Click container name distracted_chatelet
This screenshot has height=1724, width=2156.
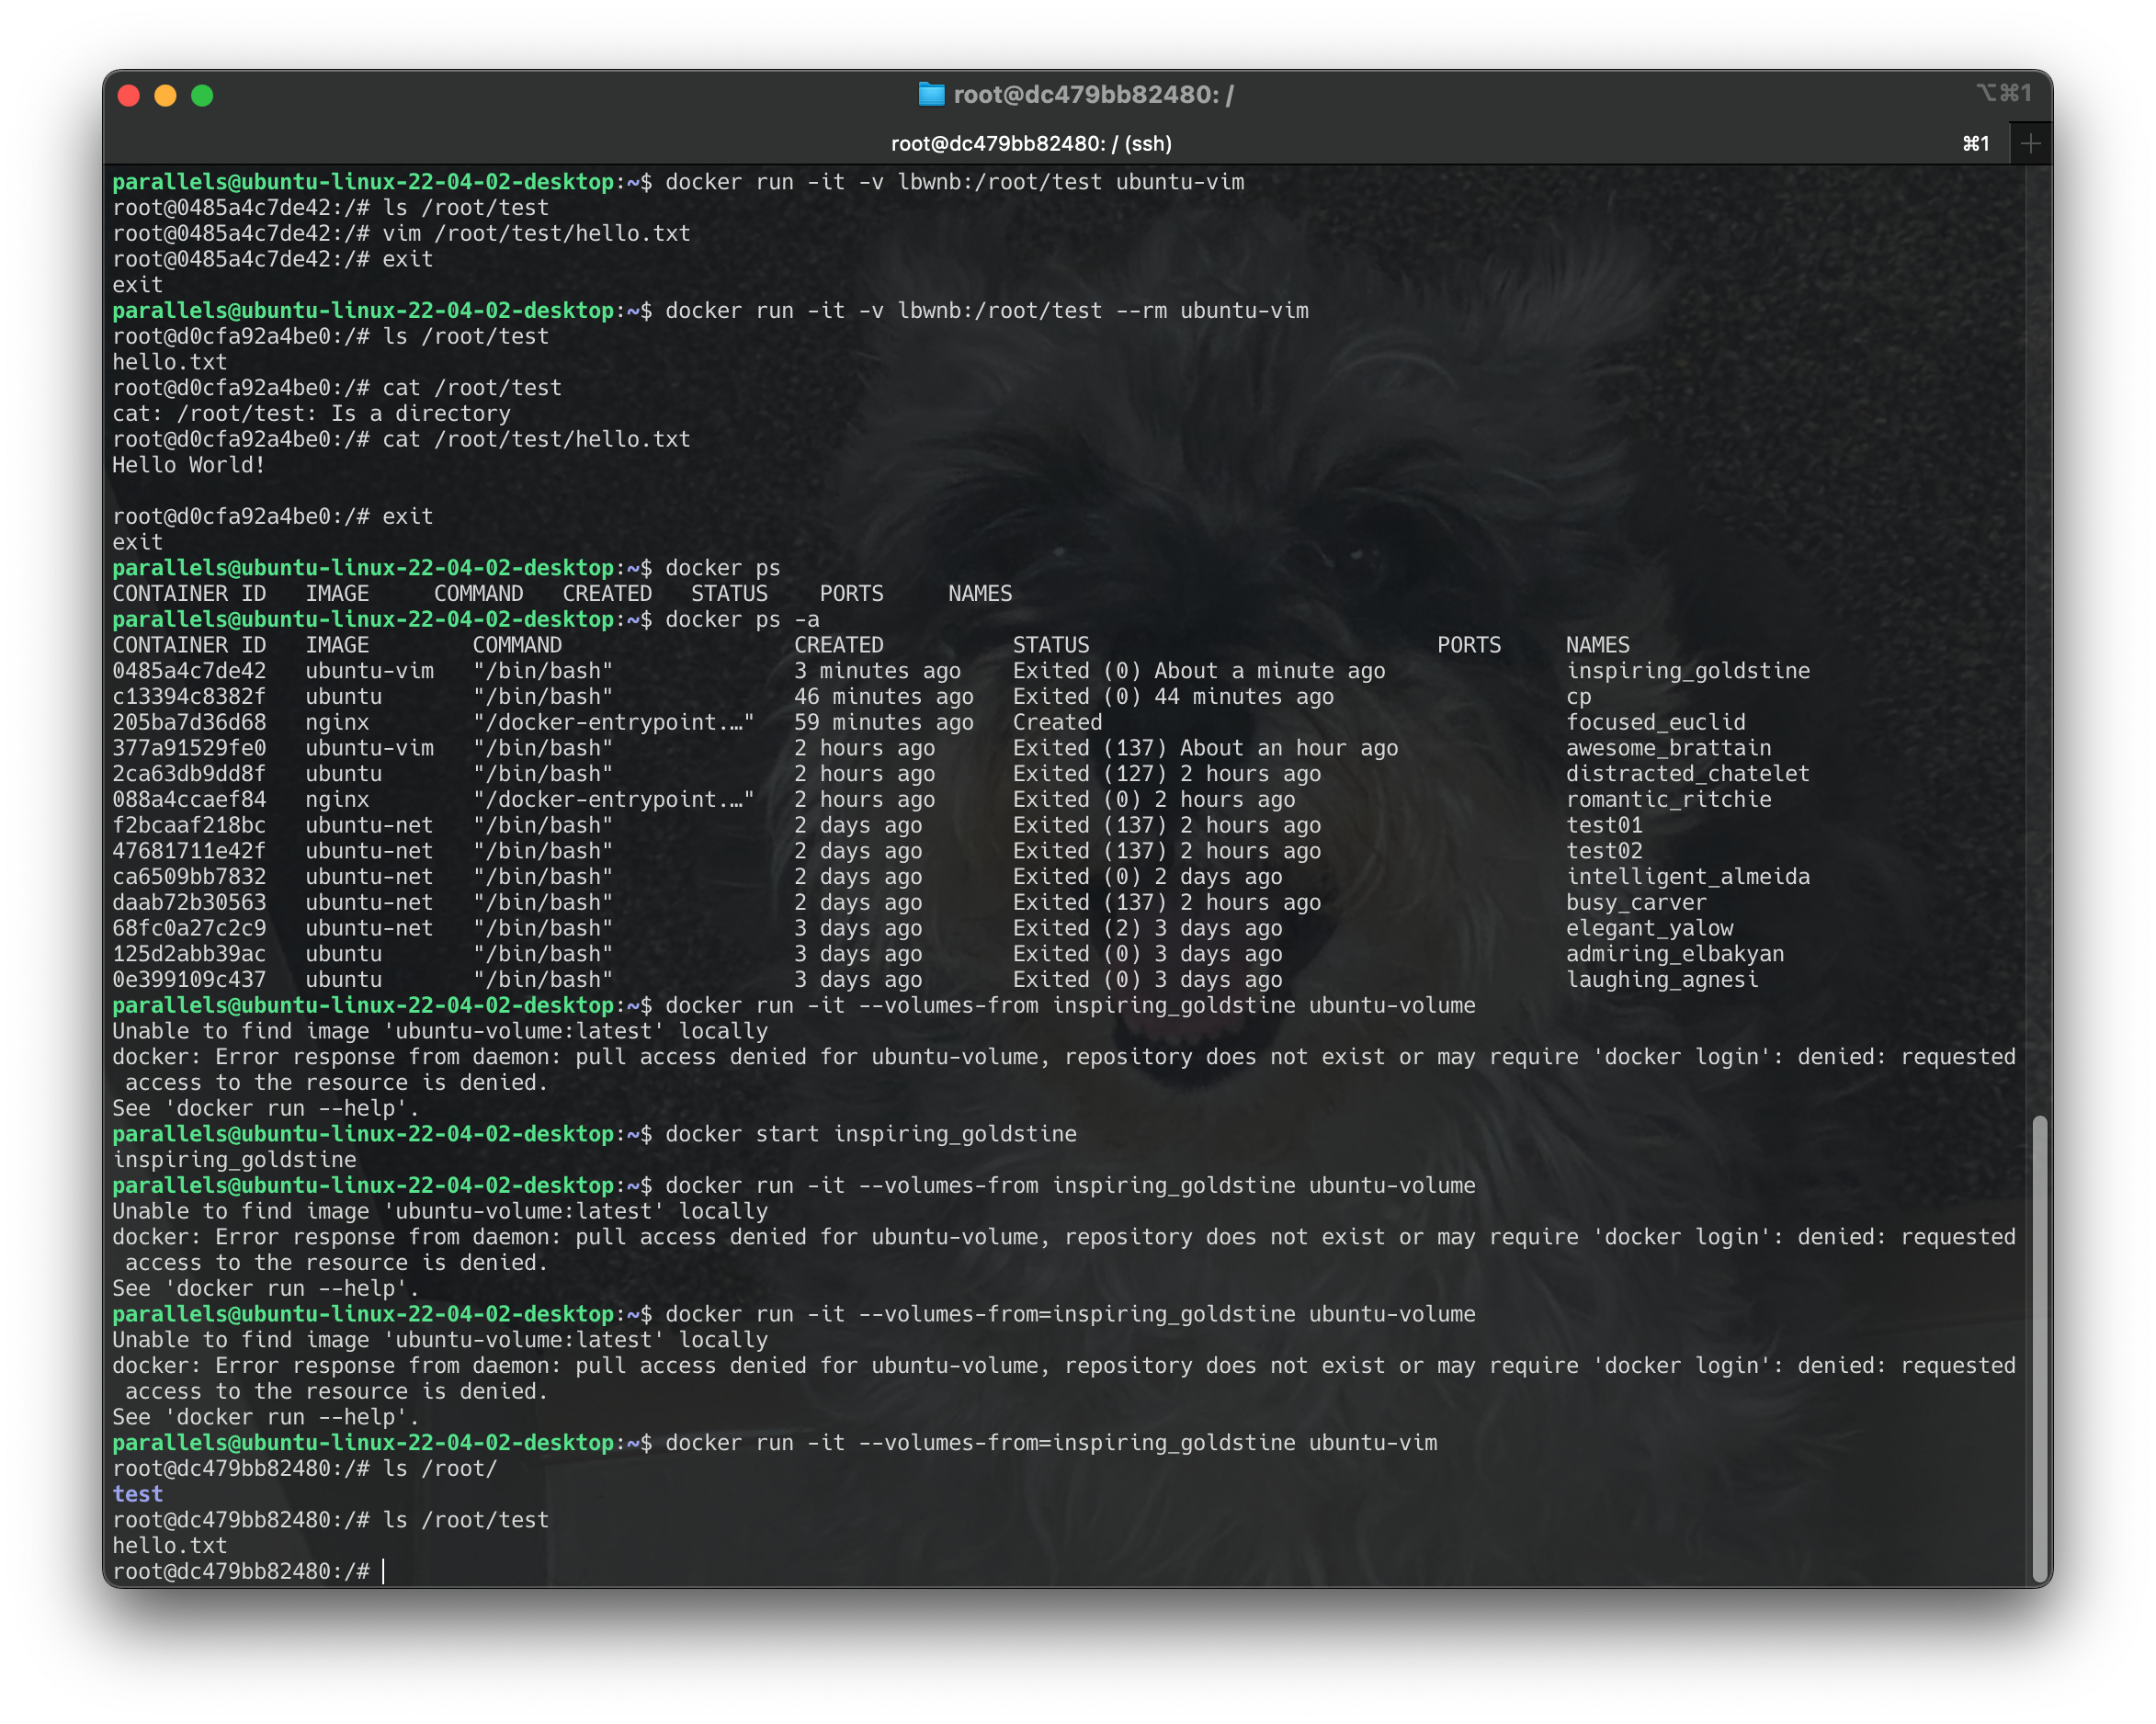click(1688, 773)
